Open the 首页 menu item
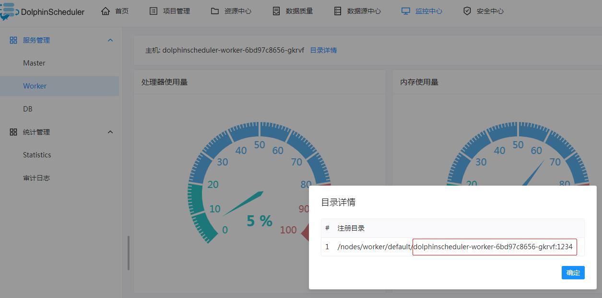The height and width of the screenshot is (298, 602). [122, 11]
